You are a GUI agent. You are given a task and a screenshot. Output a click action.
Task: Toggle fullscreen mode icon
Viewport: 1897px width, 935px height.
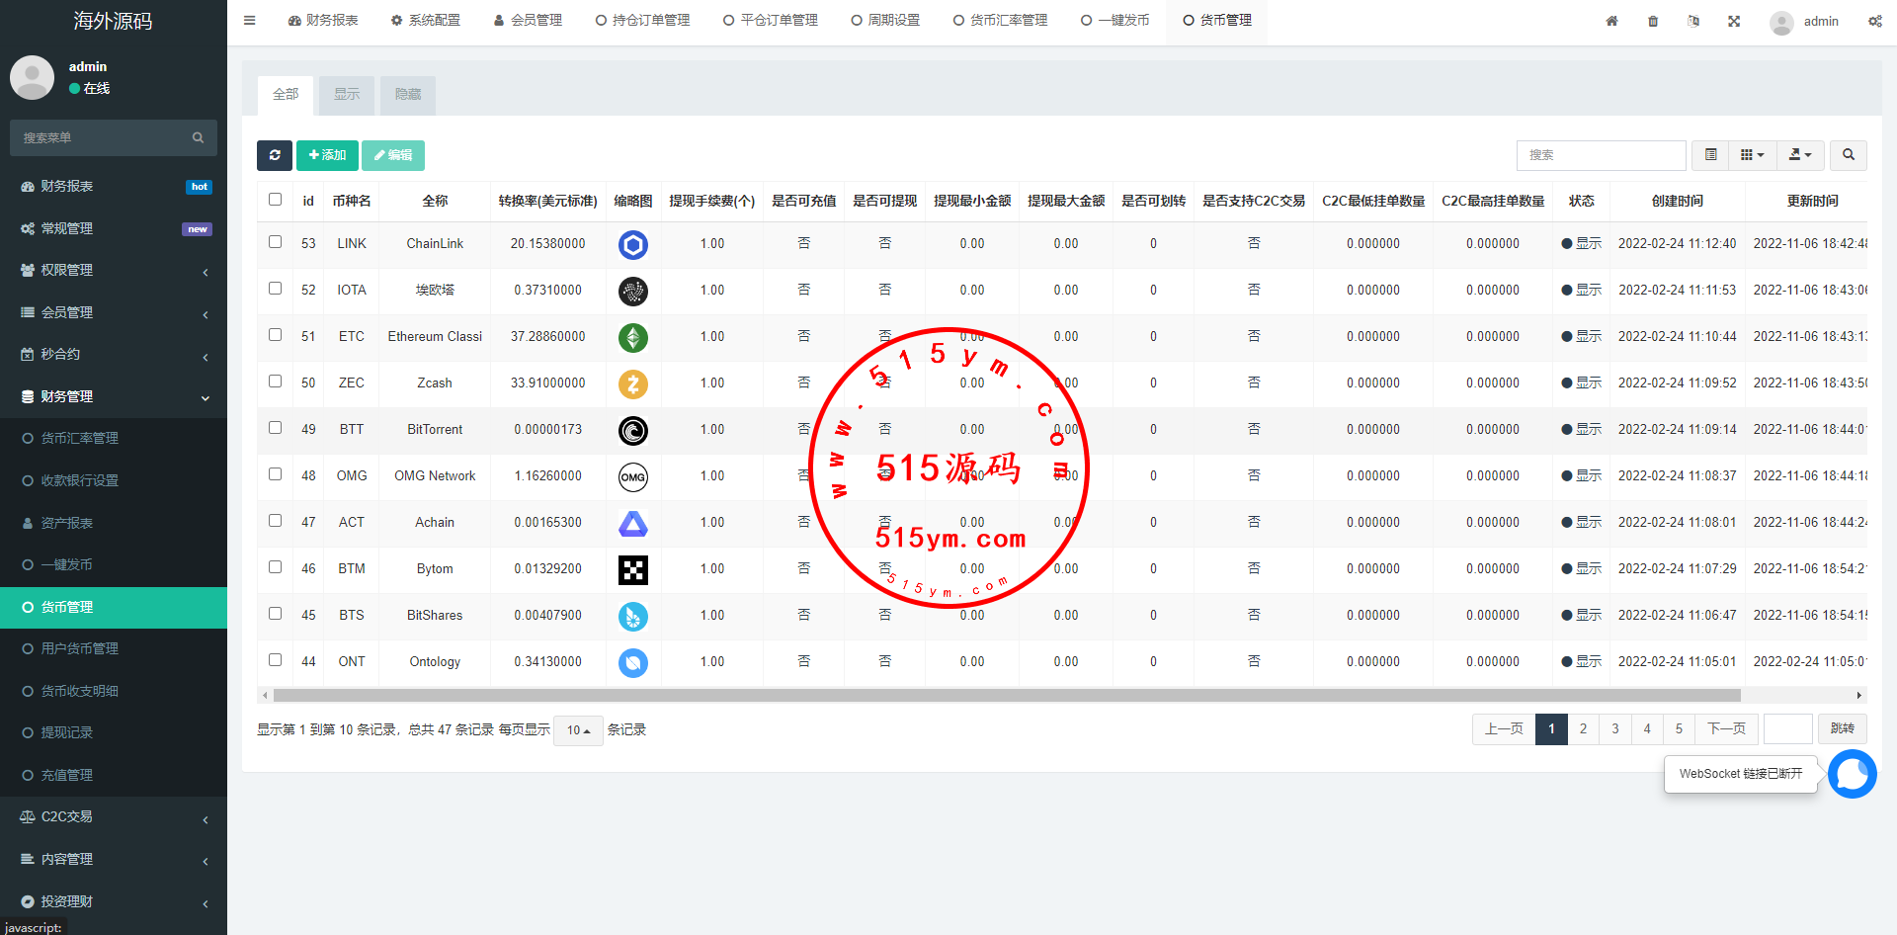[x=1734, y=21]
